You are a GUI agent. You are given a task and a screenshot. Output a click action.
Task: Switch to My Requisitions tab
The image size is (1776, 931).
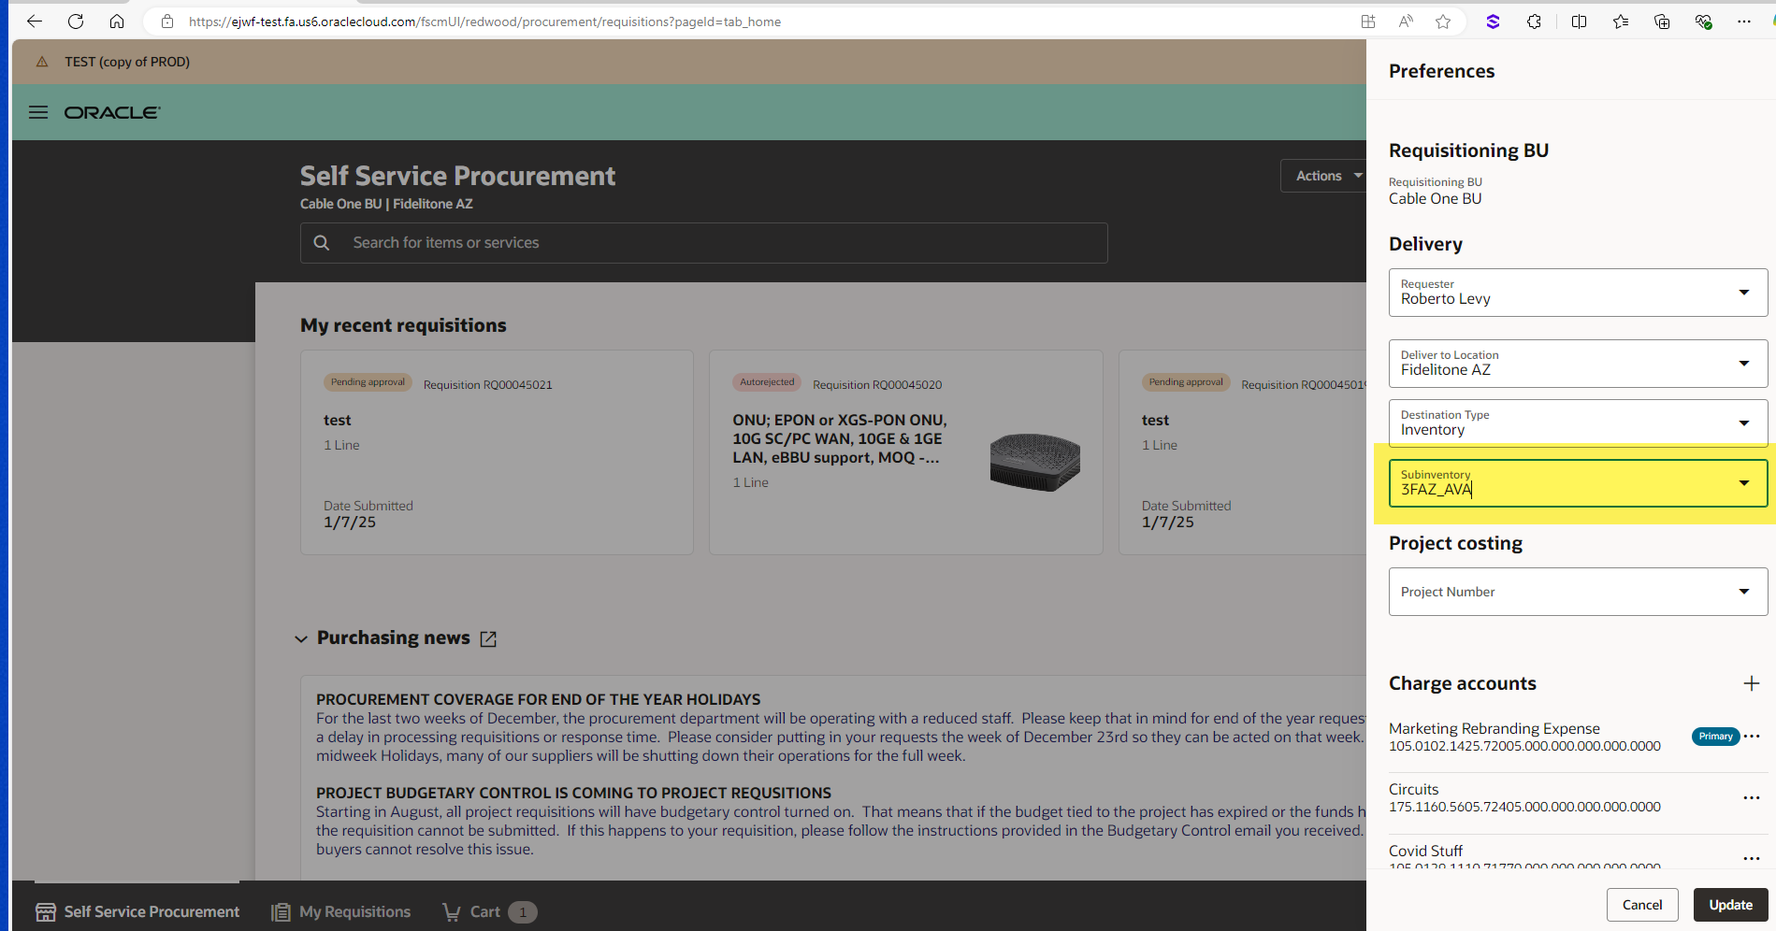click(340, 911)
